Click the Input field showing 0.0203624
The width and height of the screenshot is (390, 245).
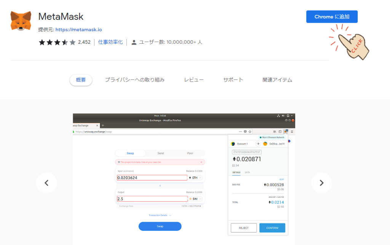[152, 178]
